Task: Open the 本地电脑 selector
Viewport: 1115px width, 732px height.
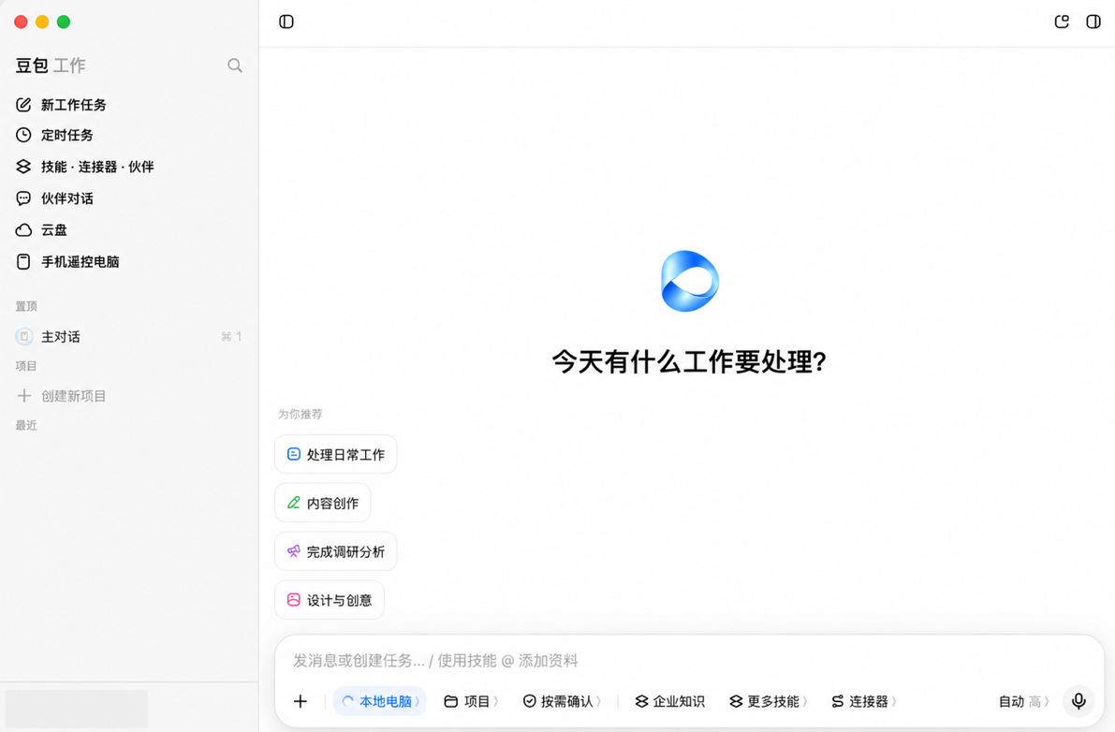Action: pos(380,701)
